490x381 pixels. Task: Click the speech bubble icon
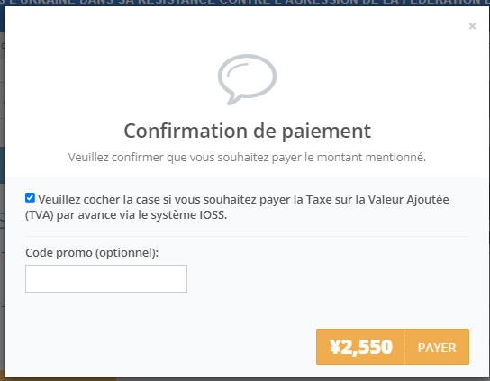tap(247, 79)
